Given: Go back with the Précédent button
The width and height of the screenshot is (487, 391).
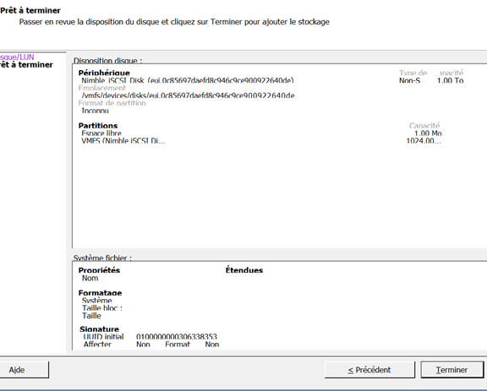Looking at the screenshot, I should (369, 370).
